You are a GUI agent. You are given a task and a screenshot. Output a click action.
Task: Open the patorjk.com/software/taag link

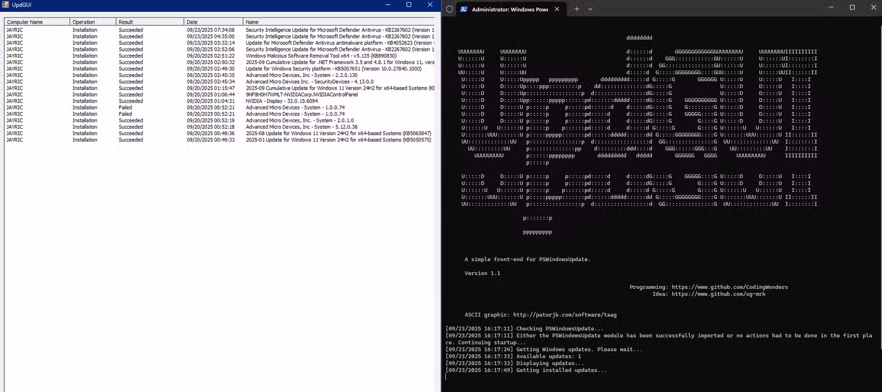pos(564,315)
